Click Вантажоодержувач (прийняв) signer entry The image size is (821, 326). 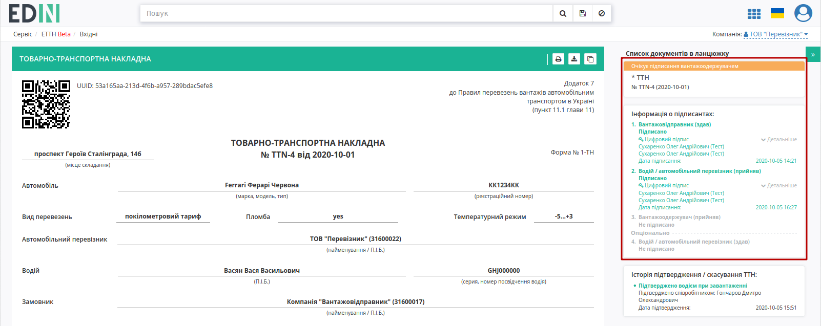tap(679, 217)
